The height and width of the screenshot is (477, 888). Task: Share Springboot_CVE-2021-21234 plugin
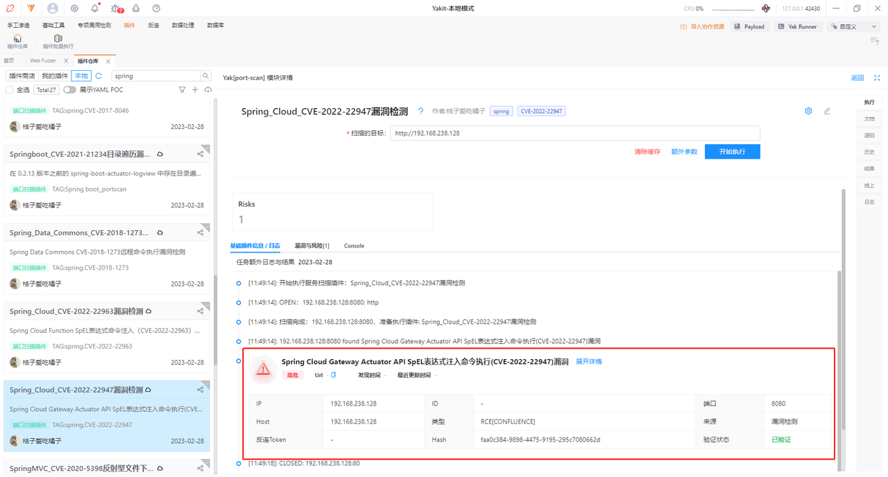point(200,154)
